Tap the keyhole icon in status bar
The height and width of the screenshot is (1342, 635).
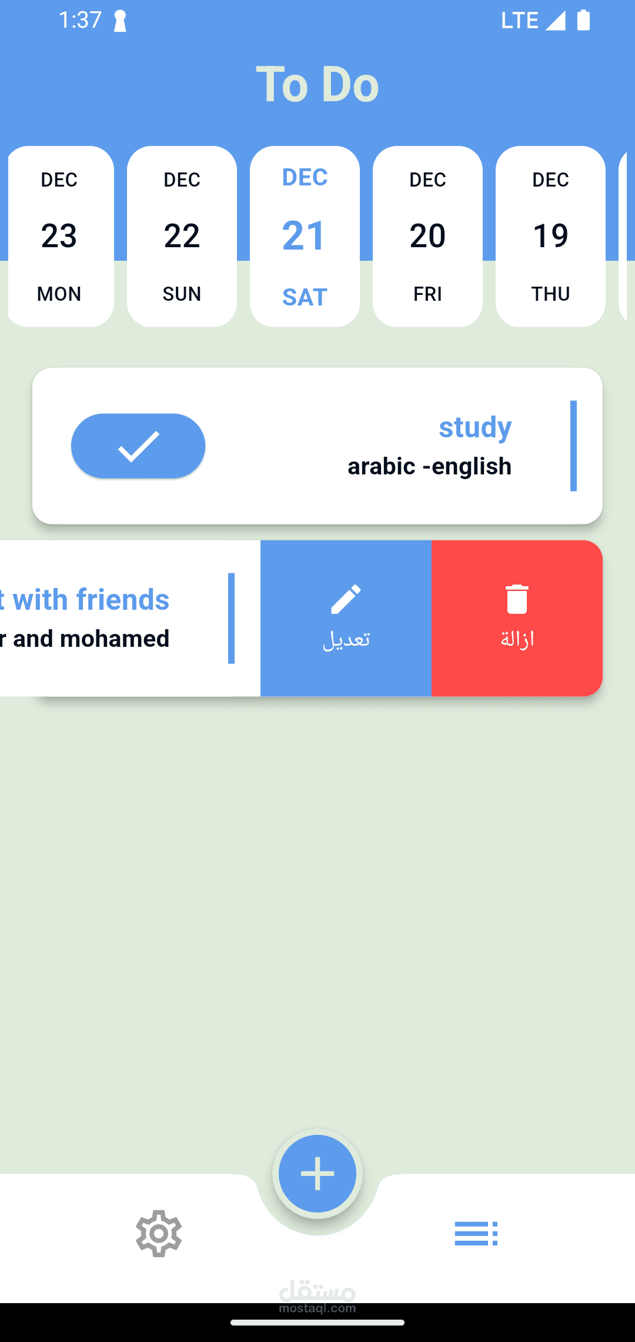coord(120,21)
